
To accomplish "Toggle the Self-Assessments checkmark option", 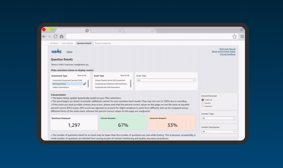I will click(69, 84).
